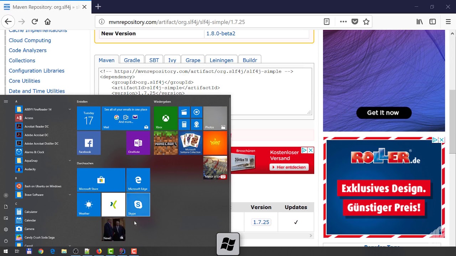Open the Photos tile

click(215, 118)
